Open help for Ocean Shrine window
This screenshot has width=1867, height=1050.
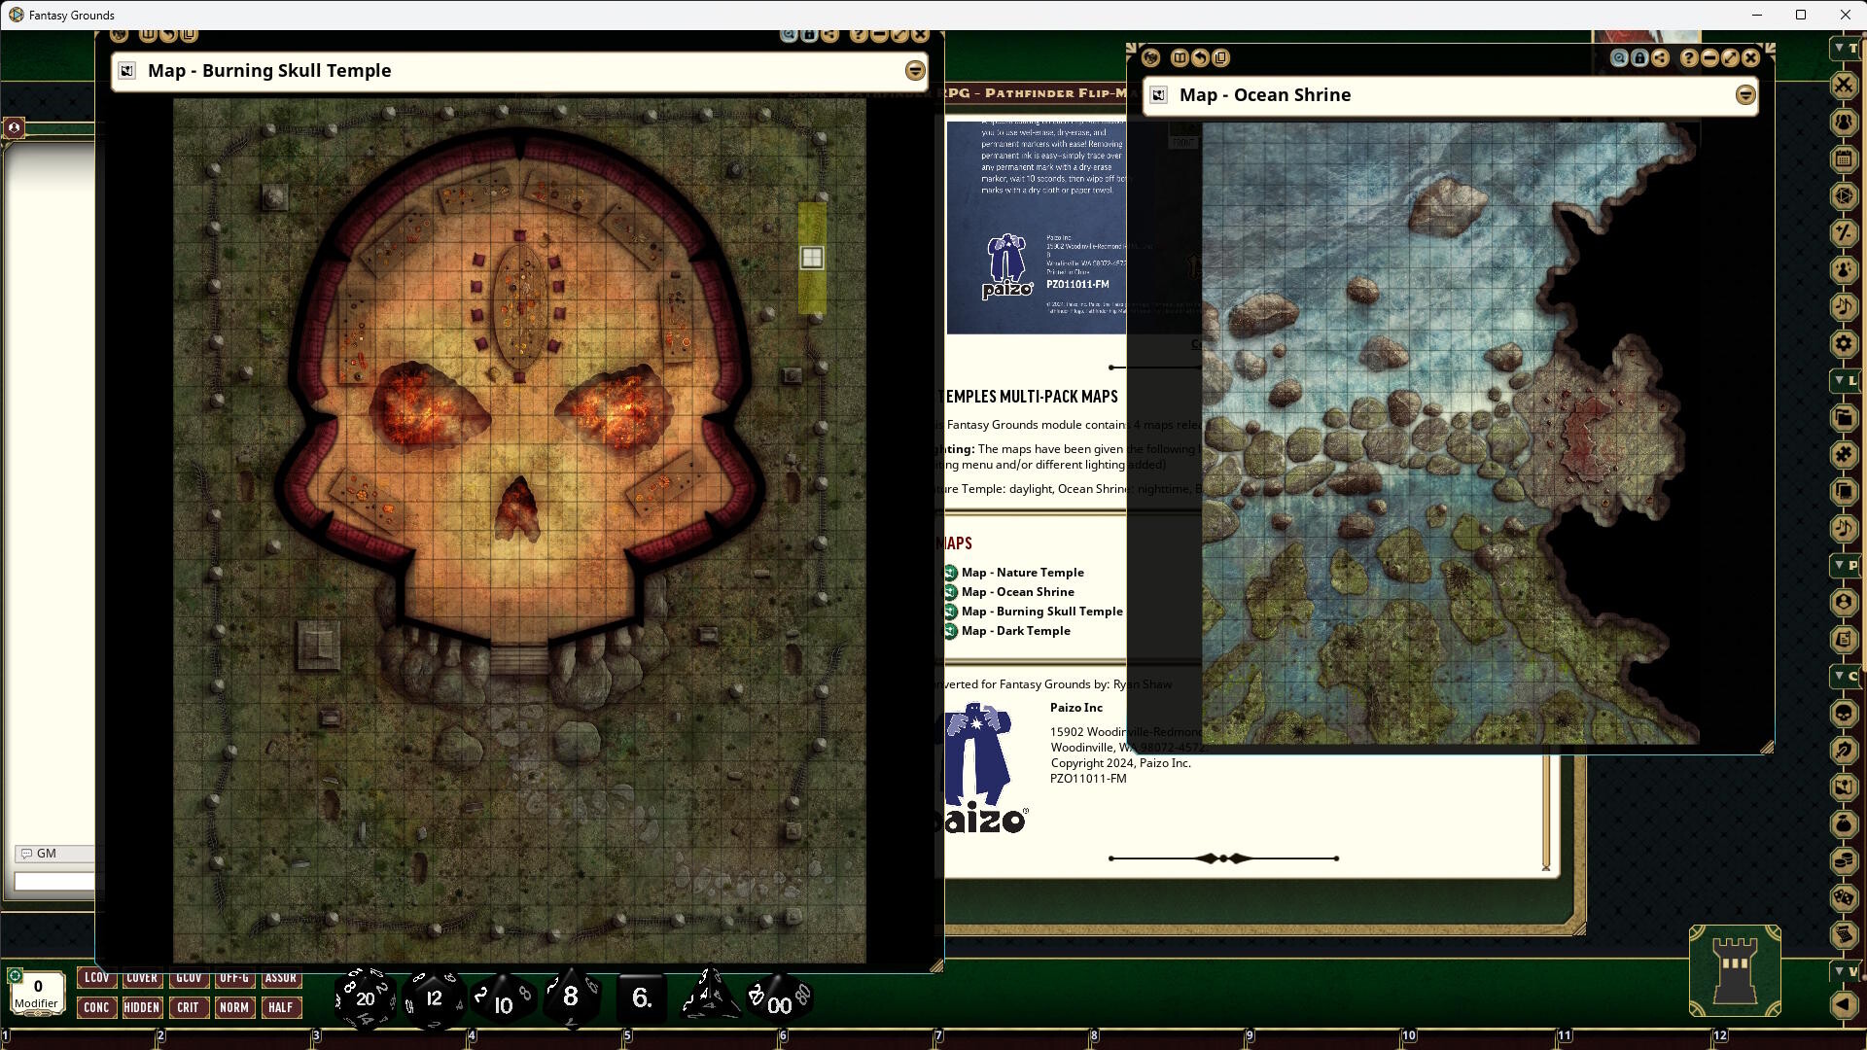tap(1689, 58)
